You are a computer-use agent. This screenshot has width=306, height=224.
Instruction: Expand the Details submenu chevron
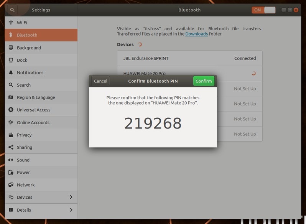71,210
